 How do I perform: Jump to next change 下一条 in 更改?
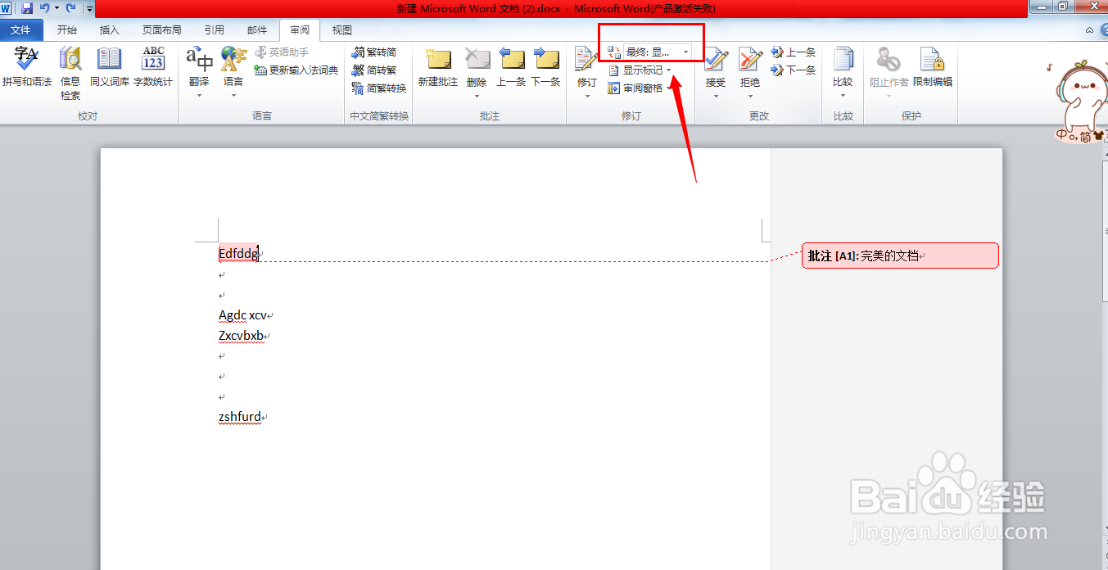pyautogui.click(x=794, y=70)
